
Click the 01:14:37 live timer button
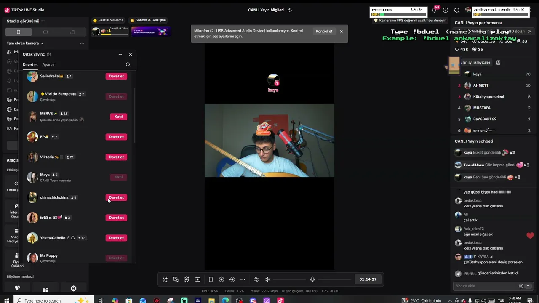[x=368, y=279]
